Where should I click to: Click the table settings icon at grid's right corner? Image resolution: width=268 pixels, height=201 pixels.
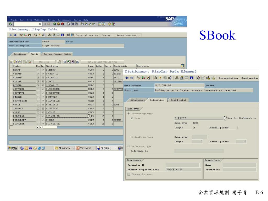click(182, 66)
